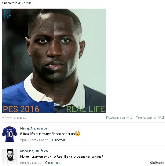Click the like heart icon
Screen dimensions: 165x166
[x=159, y=118]
